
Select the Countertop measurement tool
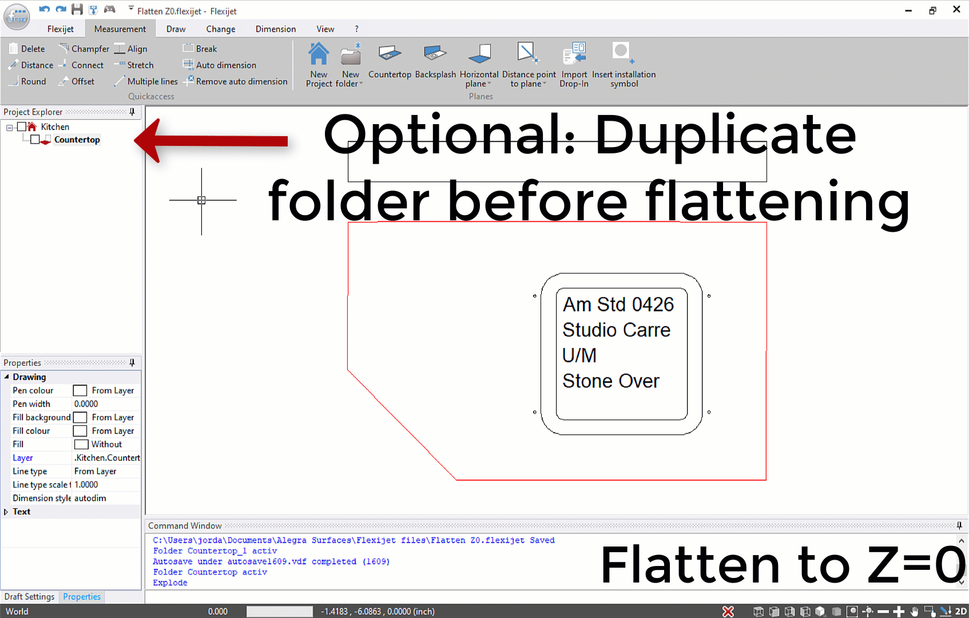[x=390, y=62]
